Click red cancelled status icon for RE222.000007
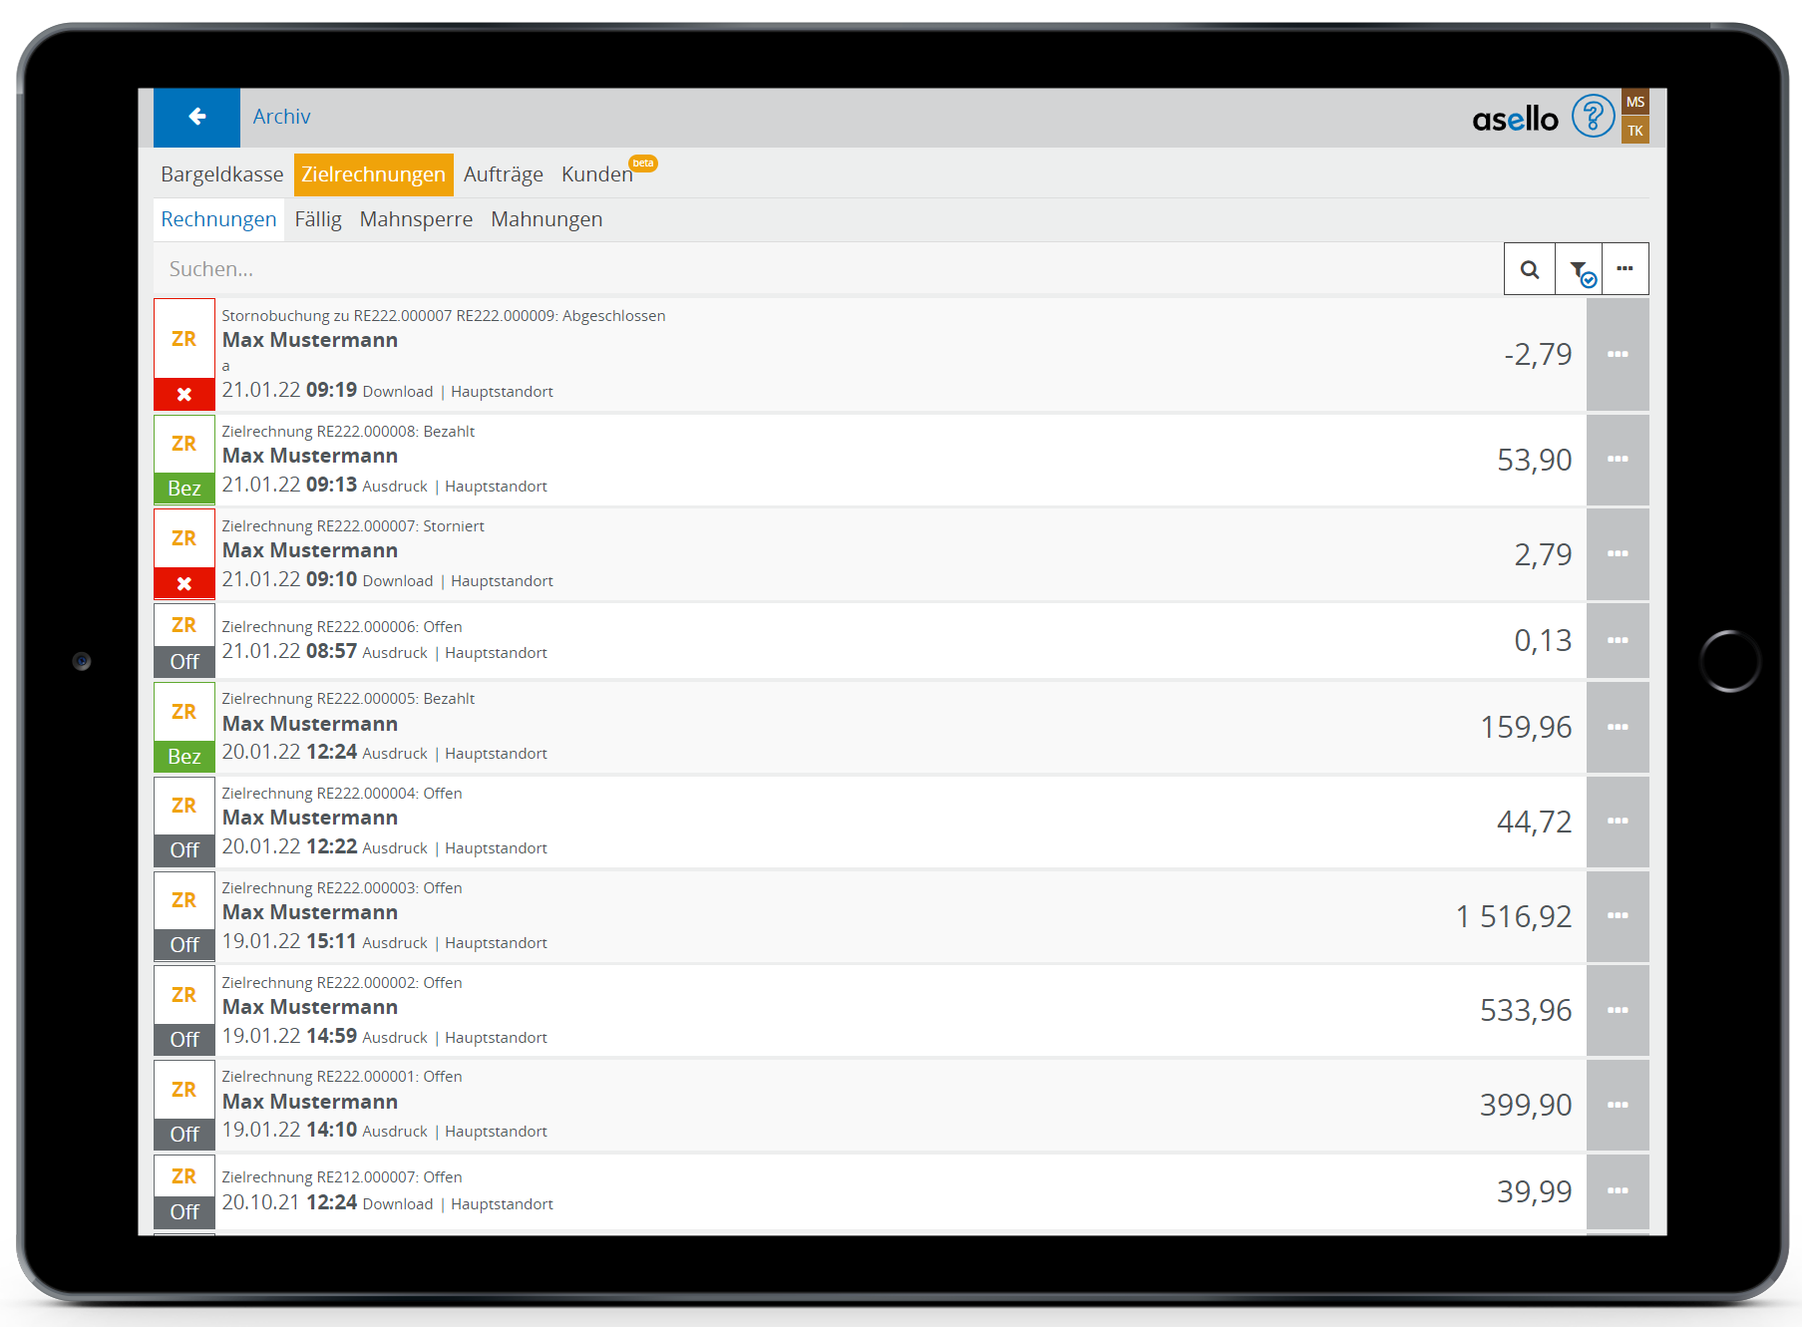 [184, 583]
